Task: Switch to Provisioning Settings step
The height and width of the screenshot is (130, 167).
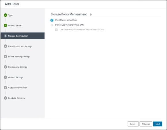Action: click(x=18, y=67)
